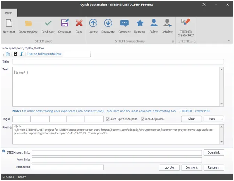
Task: Open the Post button dropdown arrow
Action: point(222,119)
